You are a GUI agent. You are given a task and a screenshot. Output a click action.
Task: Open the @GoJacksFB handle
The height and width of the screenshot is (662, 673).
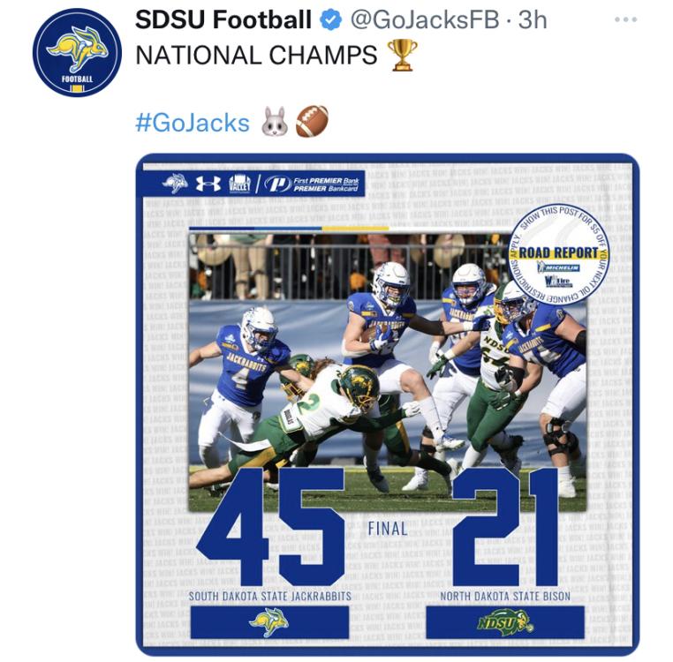(x=425, y=20)
